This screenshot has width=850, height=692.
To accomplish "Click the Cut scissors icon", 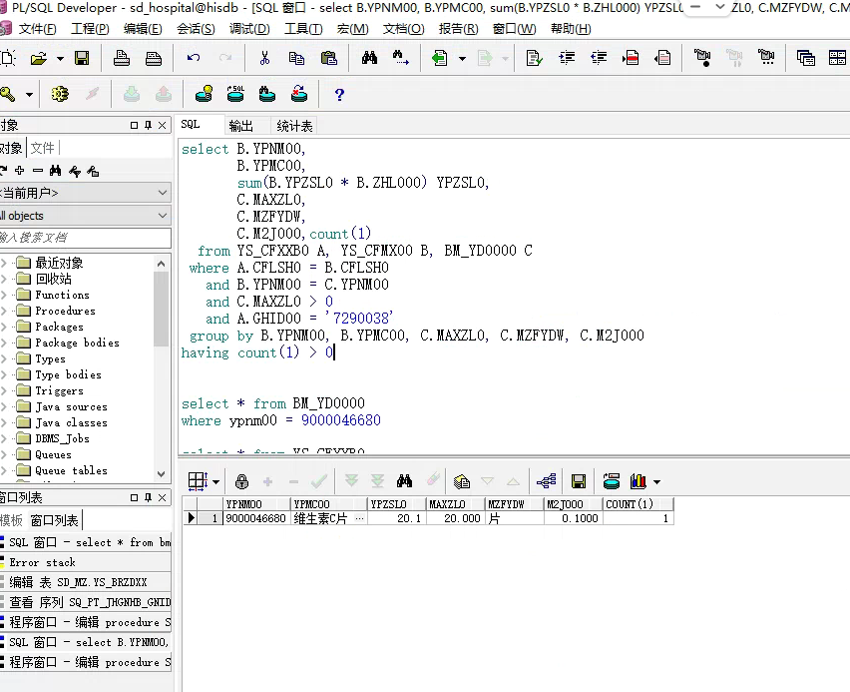I will pos(264,59).
